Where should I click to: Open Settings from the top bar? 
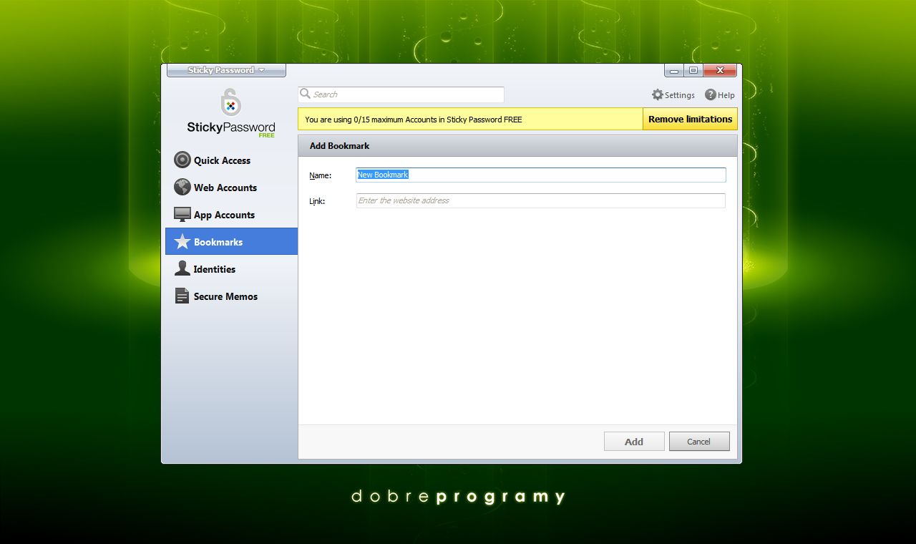point(673,94)
